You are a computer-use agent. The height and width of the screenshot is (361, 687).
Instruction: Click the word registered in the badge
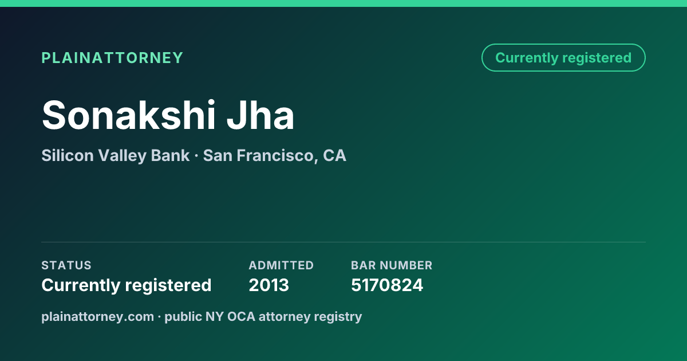click(597, 58)
